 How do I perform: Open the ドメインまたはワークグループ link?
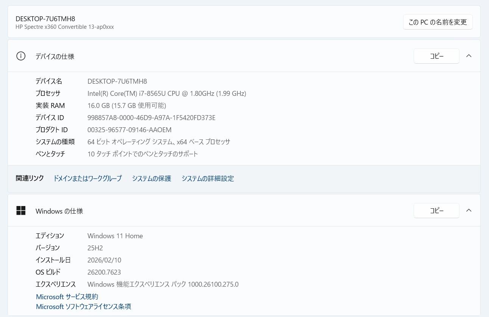pyautogui.click(x=88, y=178)
